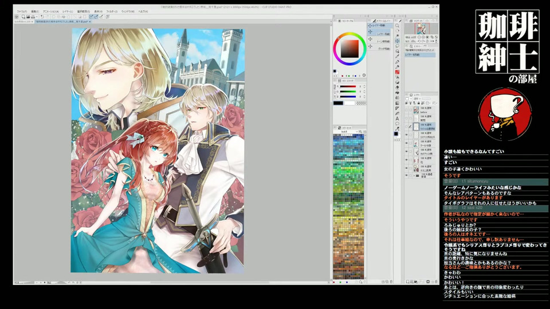This screenshot has height=309, width=550.
Task: Click the Open file folder icon
Action: pos(28,17)
